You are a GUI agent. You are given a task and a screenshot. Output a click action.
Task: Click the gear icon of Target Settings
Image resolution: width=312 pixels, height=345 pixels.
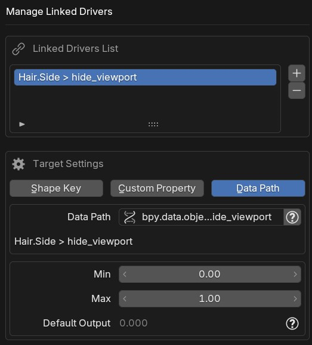point(18,164)
